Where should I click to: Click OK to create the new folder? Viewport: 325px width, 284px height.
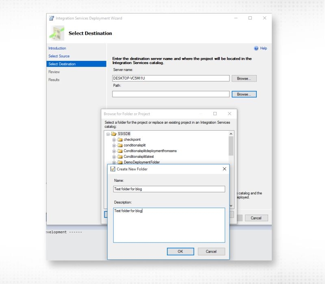point(180,252)
